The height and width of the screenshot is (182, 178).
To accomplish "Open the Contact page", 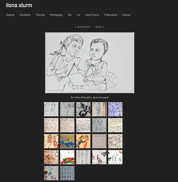I will [x=126, y=15].
